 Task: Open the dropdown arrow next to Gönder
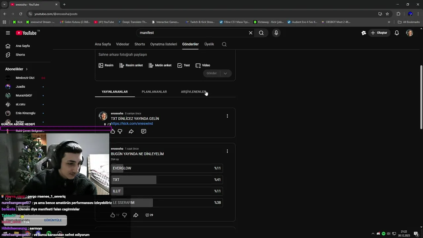pyautogui.click(x=225, y=73)
